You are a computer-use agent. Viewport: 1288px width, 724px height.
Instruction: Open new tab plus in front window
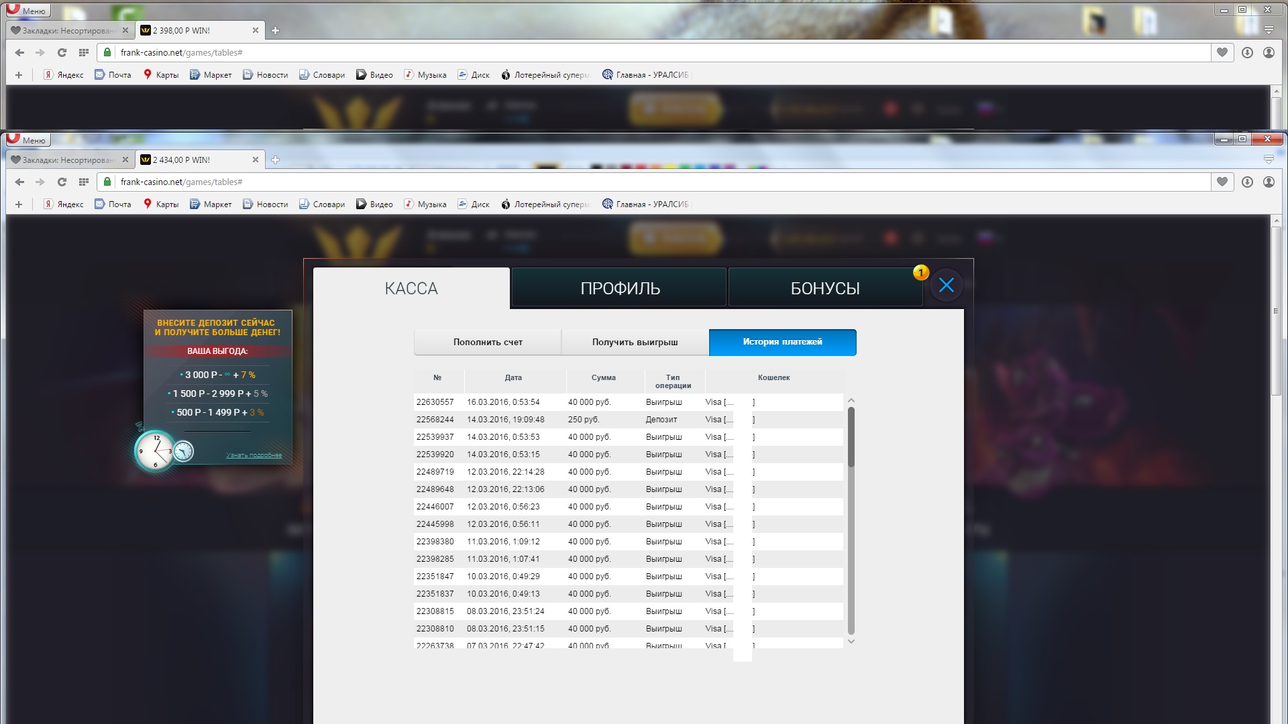[275, 160]
